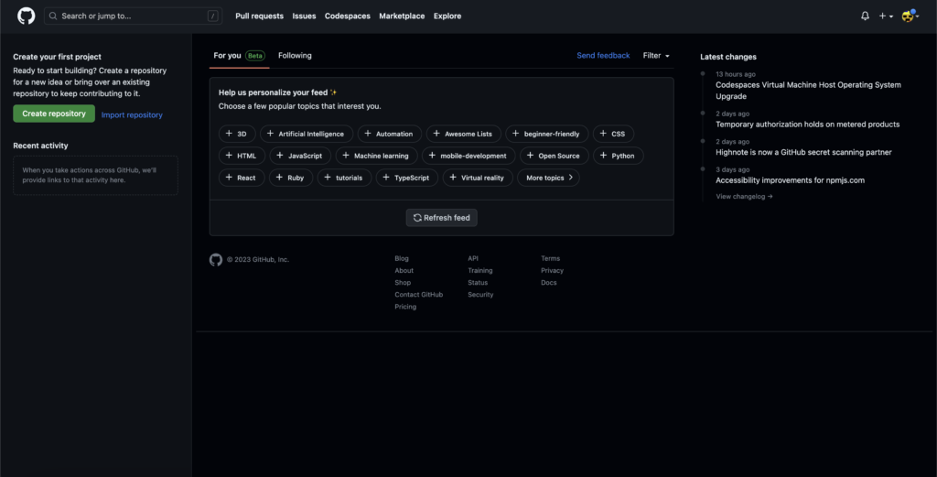Image resolution: width=937 pixels, height=477 pixels.
Task: Open the Terms footer link
Action: click(550, 258)
